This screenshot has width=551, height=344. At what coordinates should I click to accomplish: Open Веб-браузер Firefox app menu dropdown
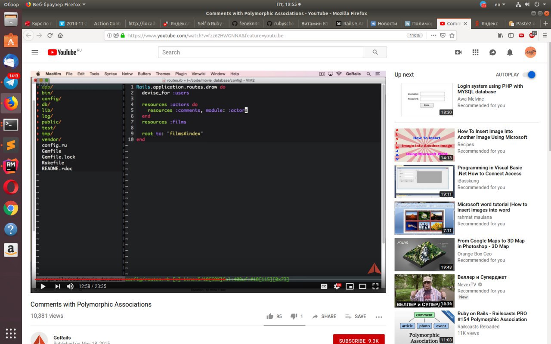pos(56,4)
